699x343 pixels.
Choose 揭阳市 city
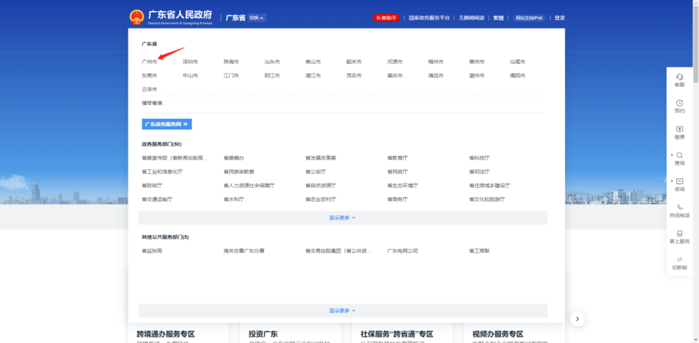[x=518, y=76]
